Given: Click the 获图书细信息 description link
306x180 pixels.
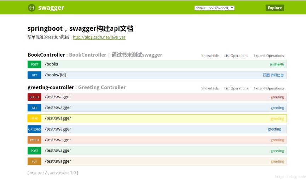Looking at the screenshot, I should click(x=273, y=75).
